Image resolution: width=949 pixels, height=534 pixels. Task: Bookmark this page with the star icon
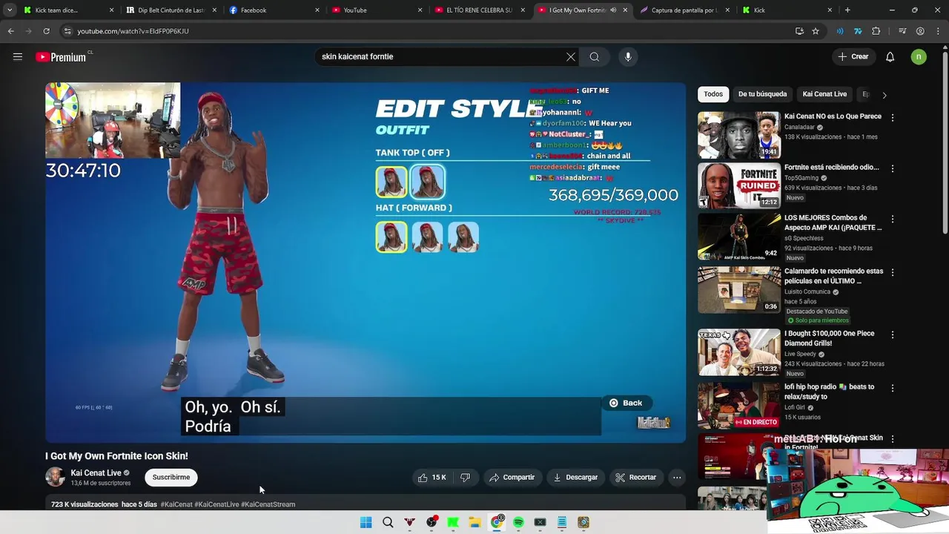pyautogui.click(x=816, y=31)
